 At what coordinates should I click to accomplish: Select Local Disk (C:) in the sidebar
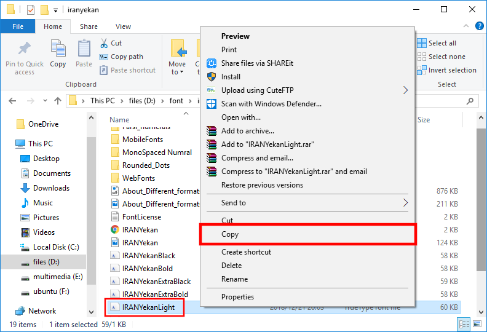click(56, 247)
